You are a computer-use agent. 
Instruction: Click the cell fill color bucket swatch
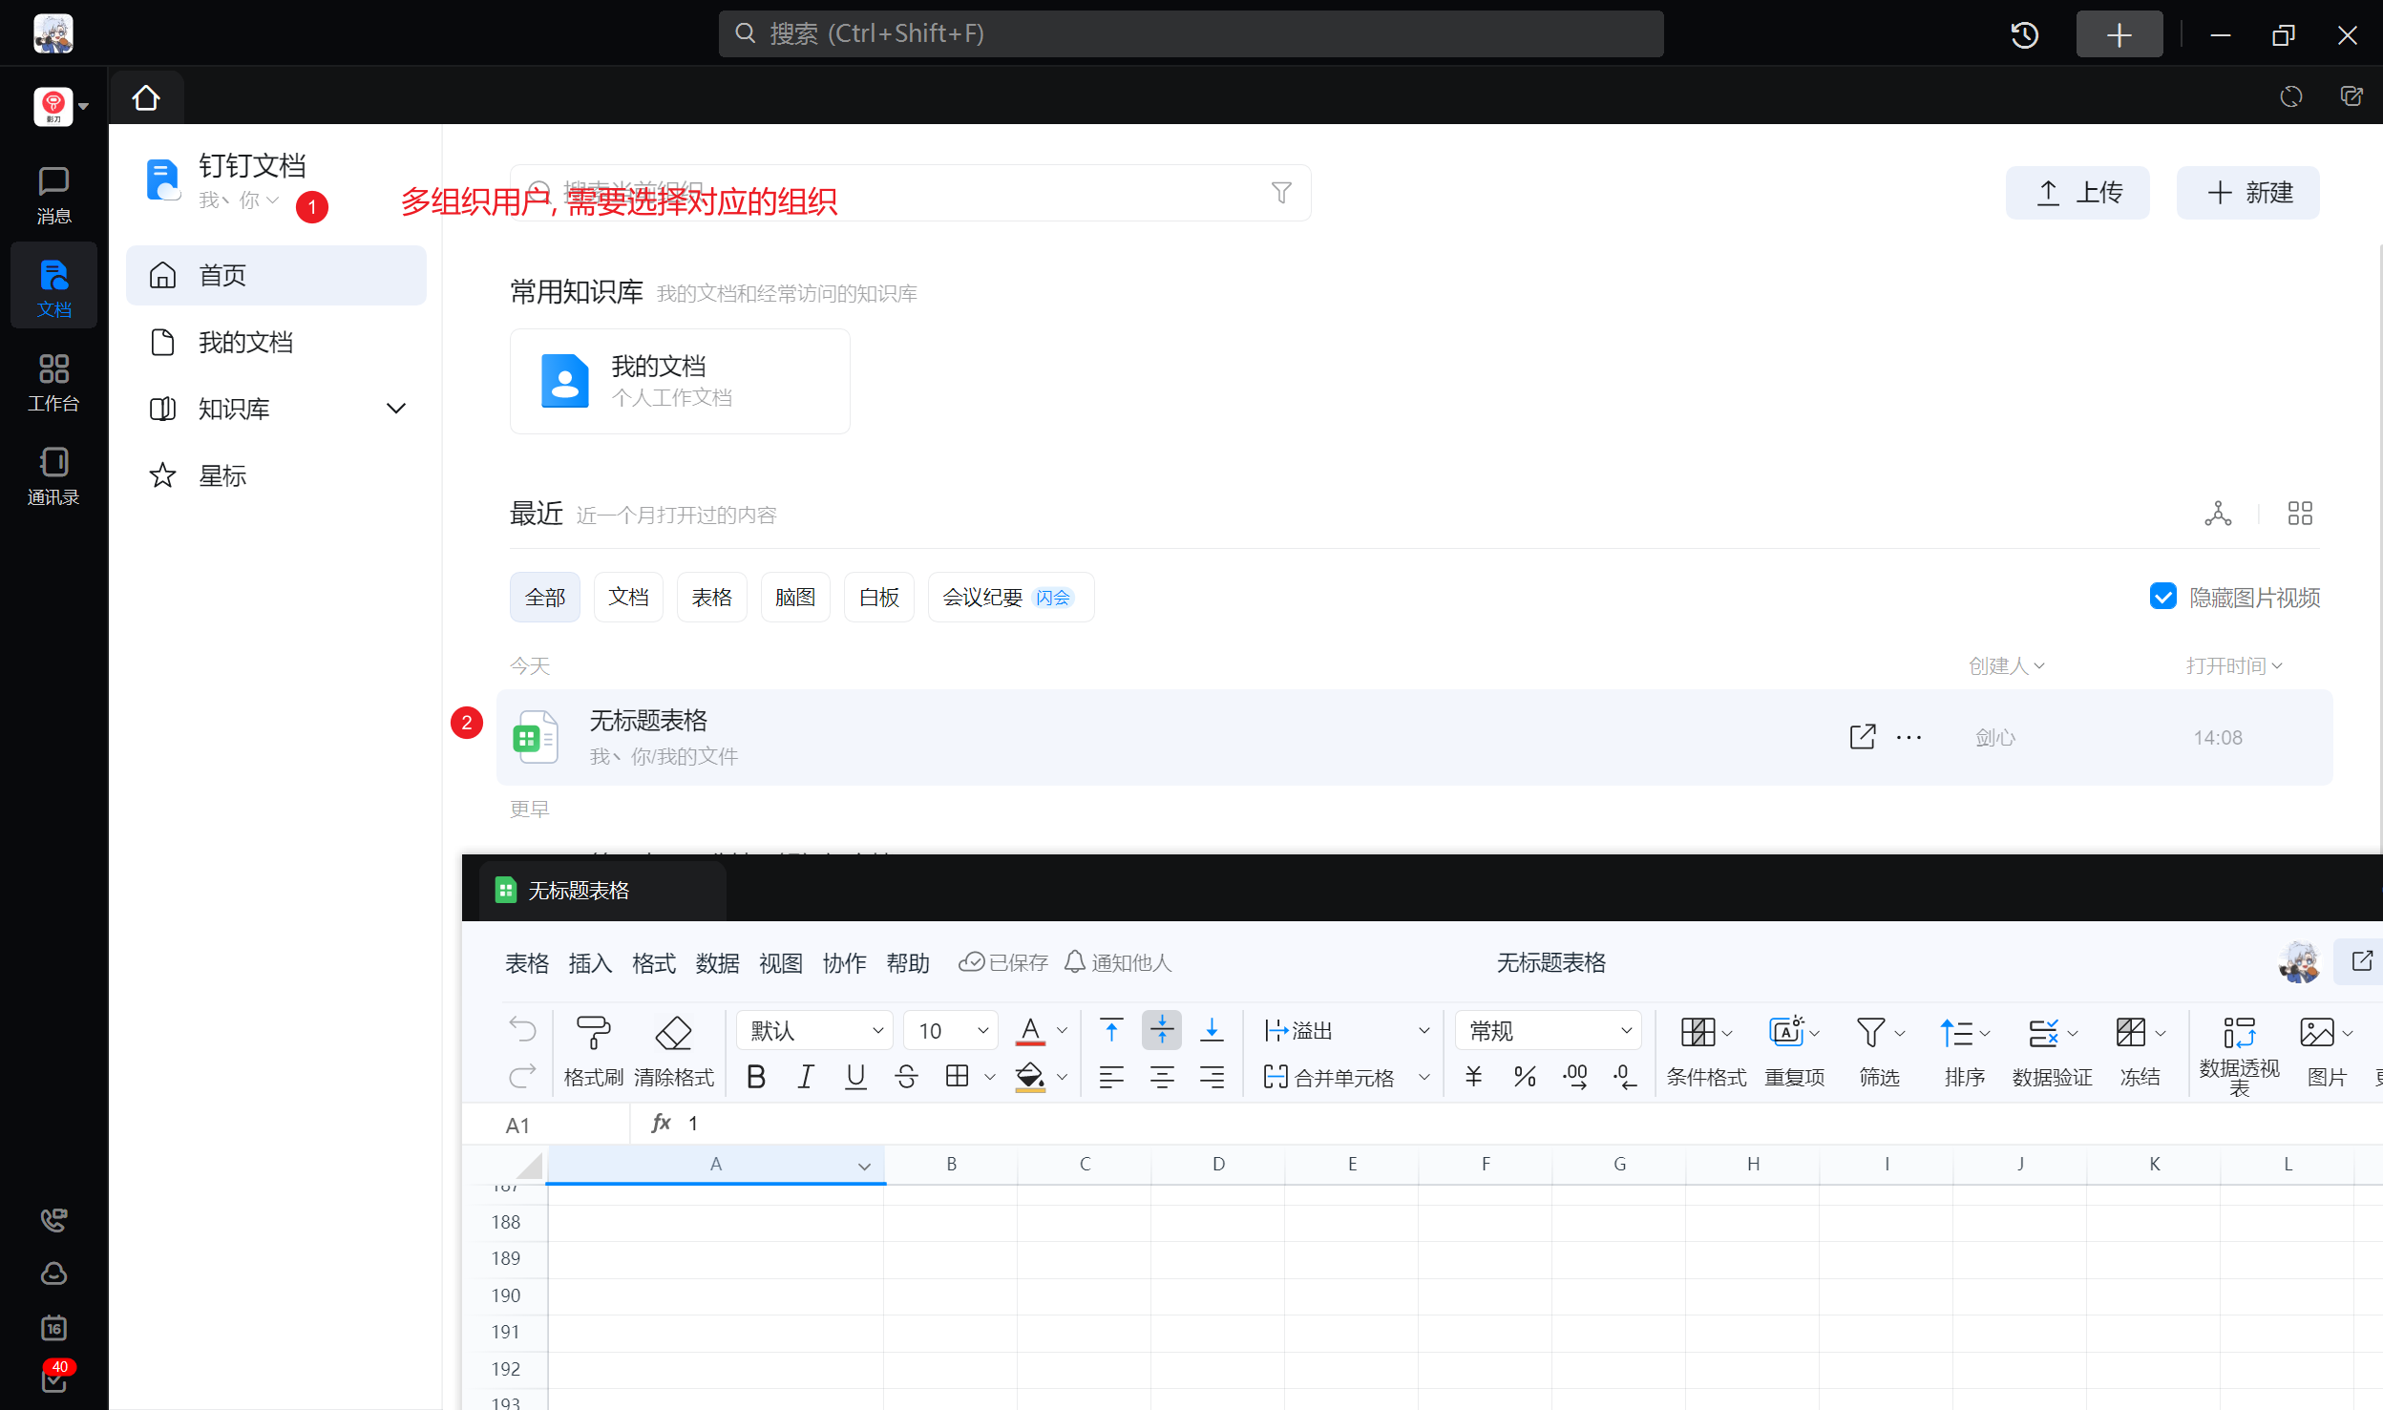coord(1029,1077)
